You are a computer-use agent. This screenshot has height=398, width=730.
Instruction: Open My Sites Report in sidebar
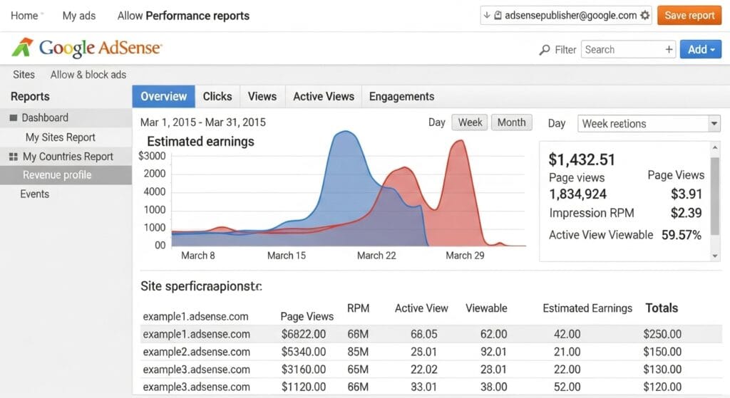pyautogui.click(x=66, y=137)
